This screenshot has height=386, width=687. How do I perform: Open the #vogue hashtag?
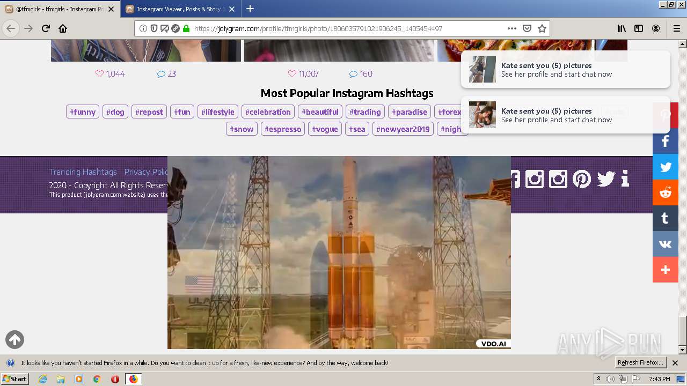tap(325, 129)
